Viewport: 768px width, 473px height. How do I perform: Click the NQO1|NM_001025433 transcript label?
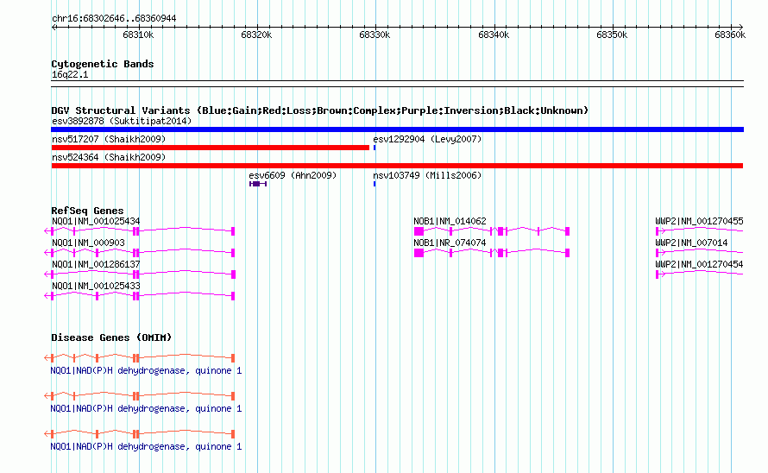[96, 286]
